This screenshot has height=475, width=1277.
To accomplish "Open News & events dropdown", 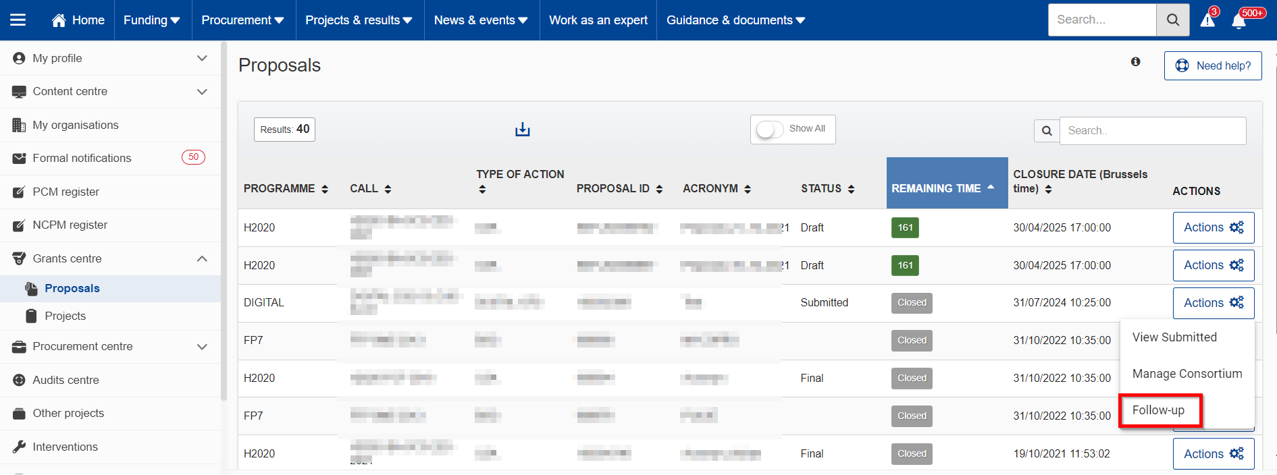I will 481,20.
